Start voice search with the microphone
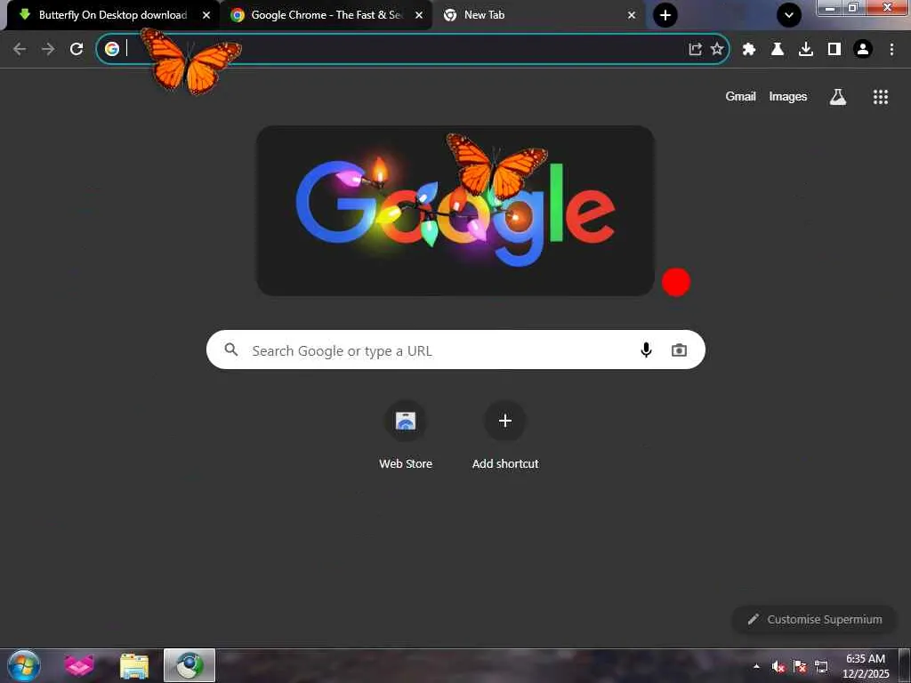This screenshot has width=911, height=683. click(x=646, y=350)
